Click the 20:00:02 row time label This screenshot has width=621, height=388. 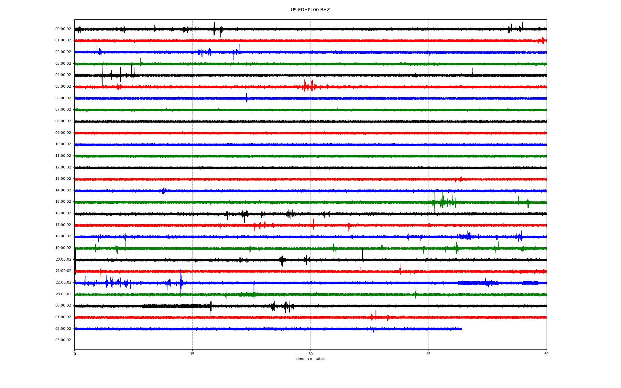(63, 260)
